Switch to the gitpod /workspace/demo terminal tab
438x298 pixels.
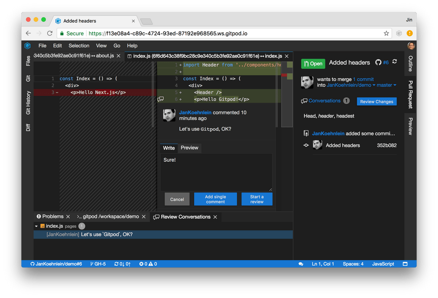click(x=108, y=217)
